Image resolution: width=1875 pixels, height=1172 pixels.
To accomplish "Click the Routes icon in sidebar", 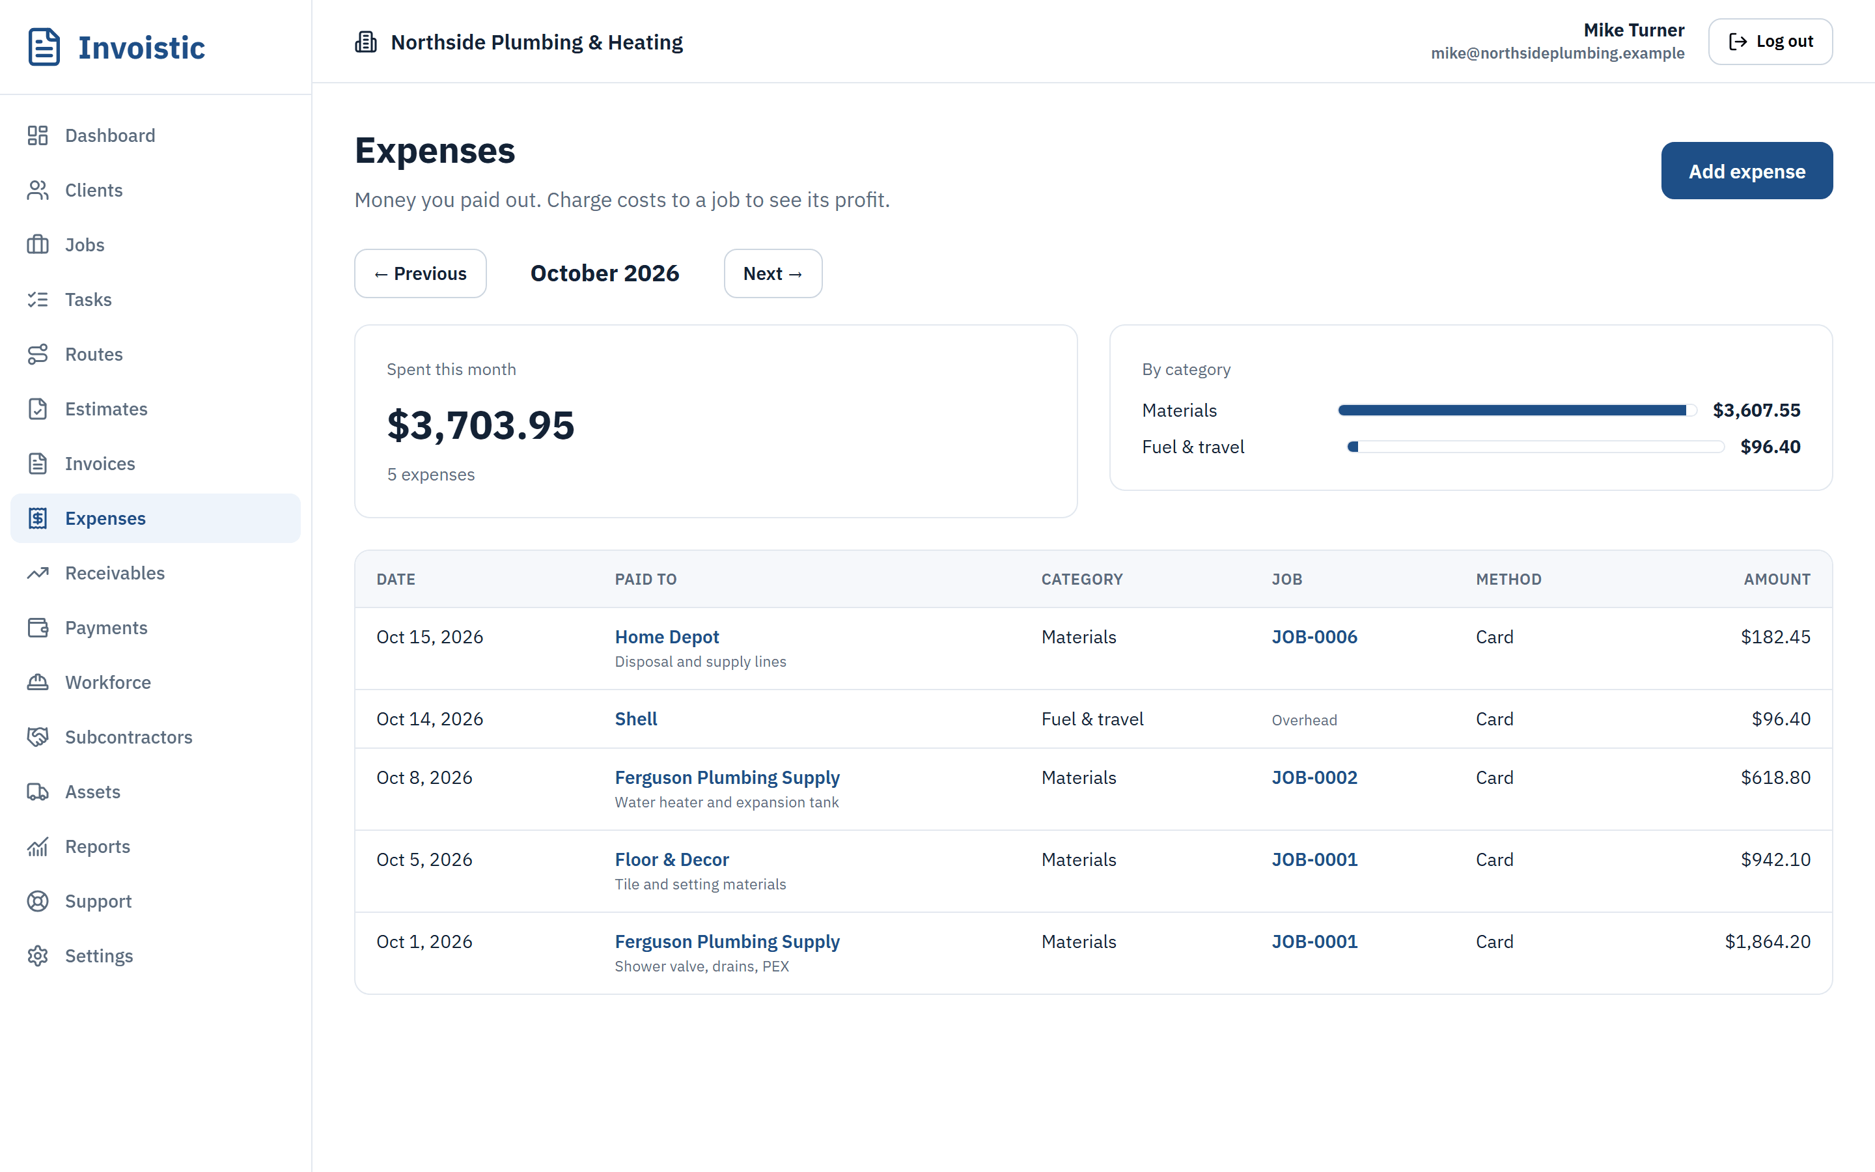I will pos(38,354).
